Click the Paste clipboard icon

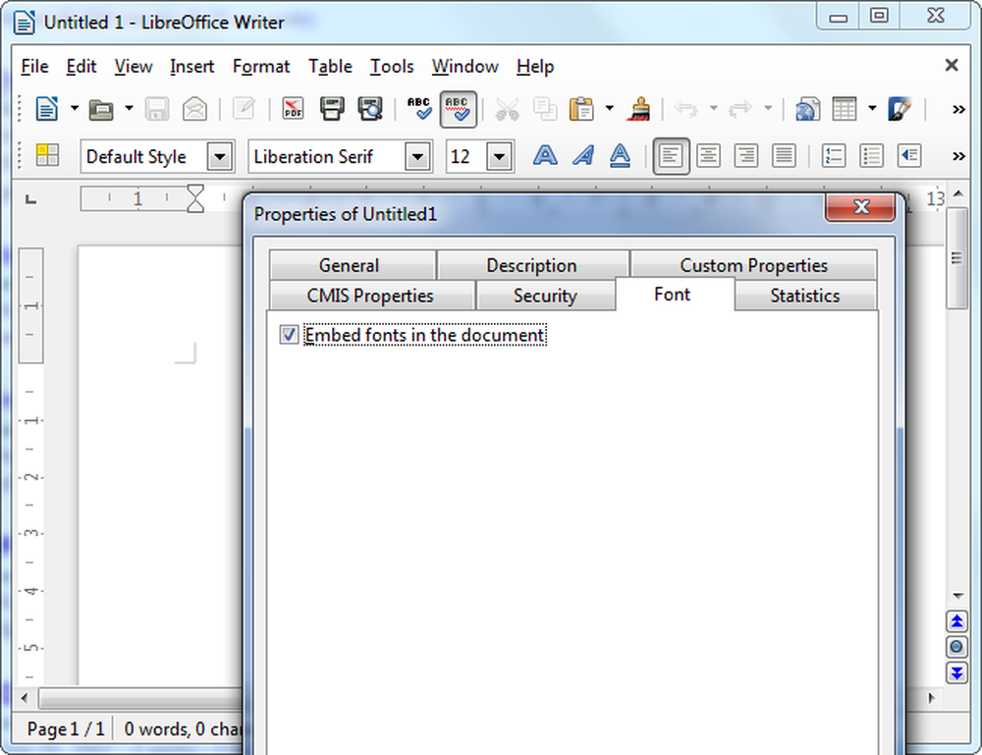coord(581,109)
